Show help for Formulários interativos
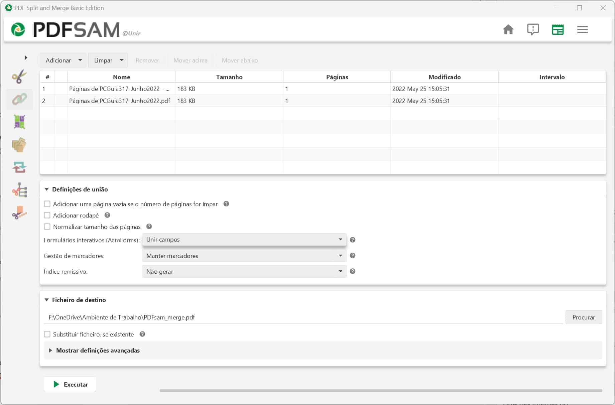This screenshot has height=405, width=615. click(353, 240)
